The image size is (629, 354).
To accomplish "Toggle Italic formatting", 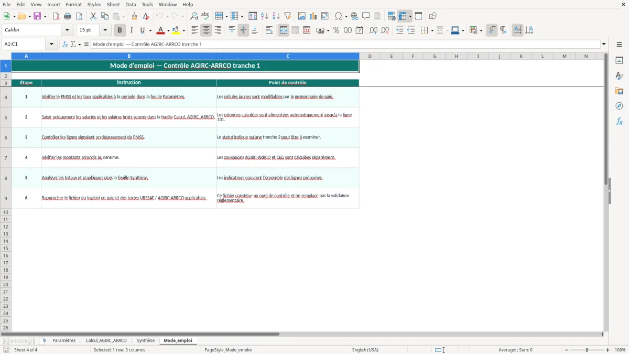I will (132, 30).
